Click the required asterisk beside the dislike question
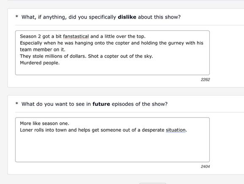244x184 pixels. tap(17, 16)
